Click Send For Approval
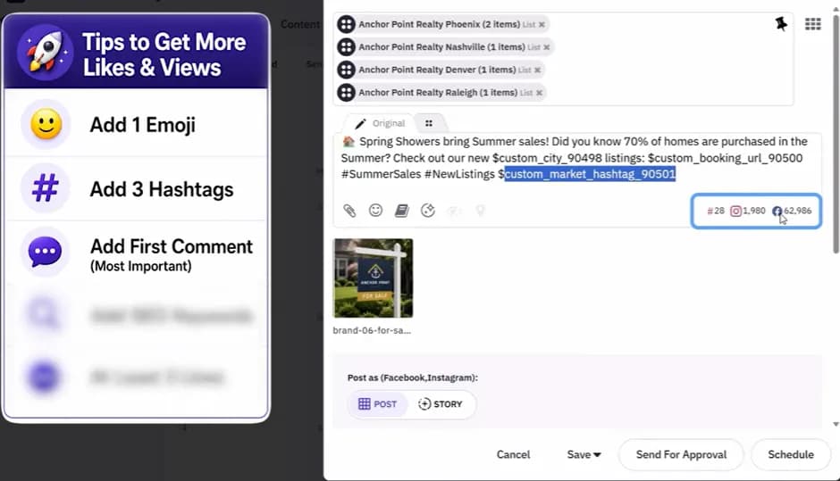840x481 pixels. [681, 455]
